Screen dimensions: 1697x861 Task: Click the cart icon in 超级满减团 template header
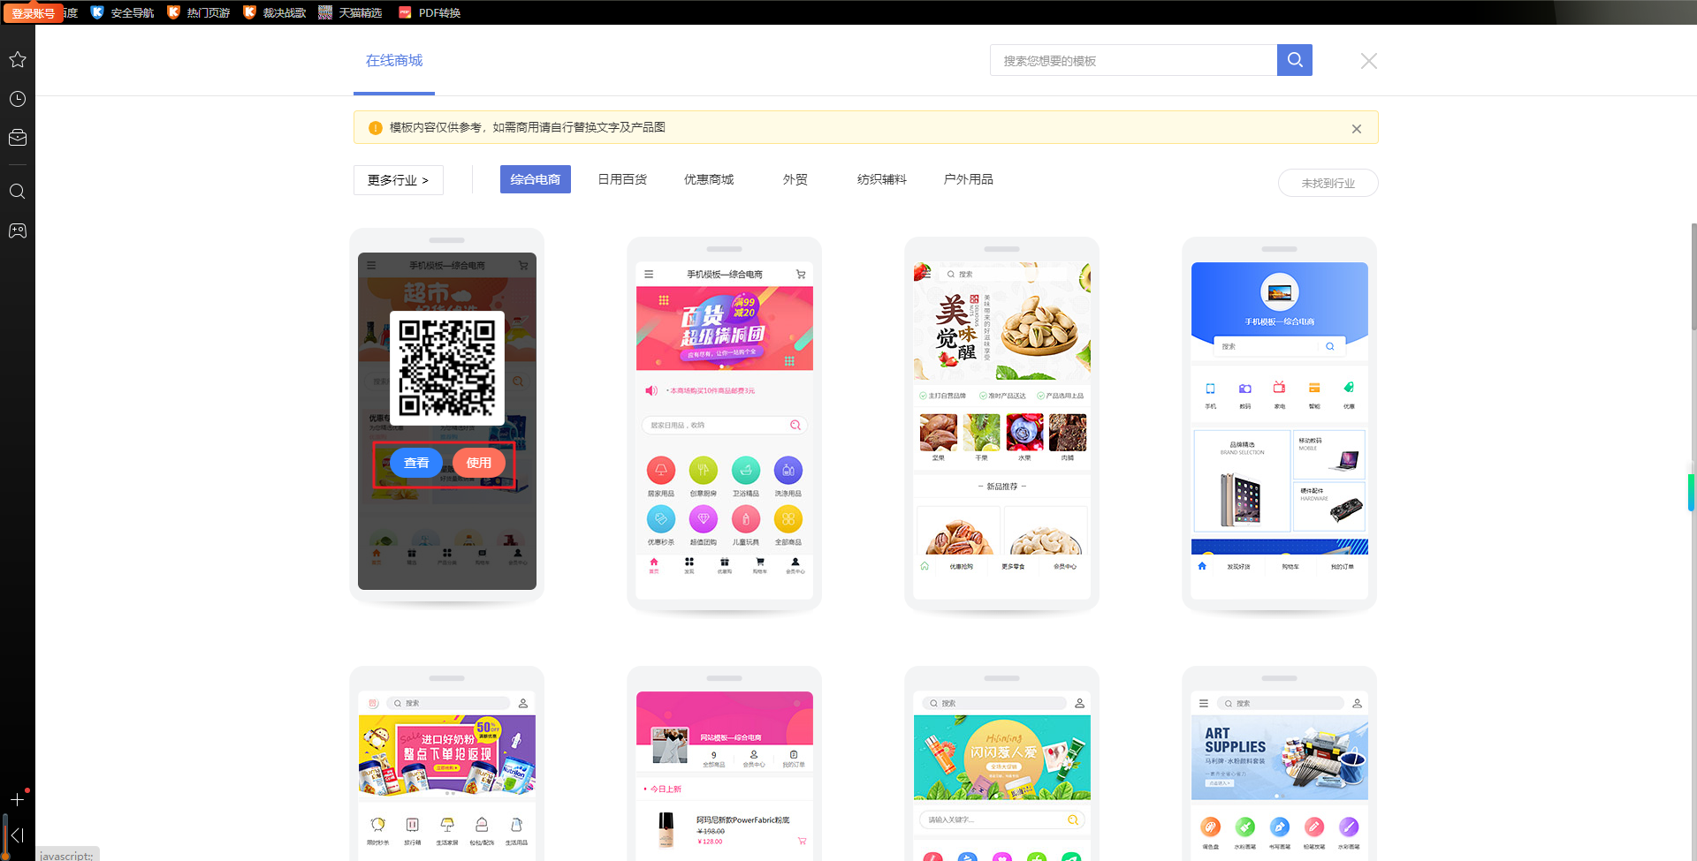coord(801,275)
